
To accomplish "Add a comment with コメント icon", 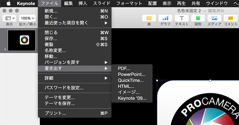I will [x=231, y=18].
